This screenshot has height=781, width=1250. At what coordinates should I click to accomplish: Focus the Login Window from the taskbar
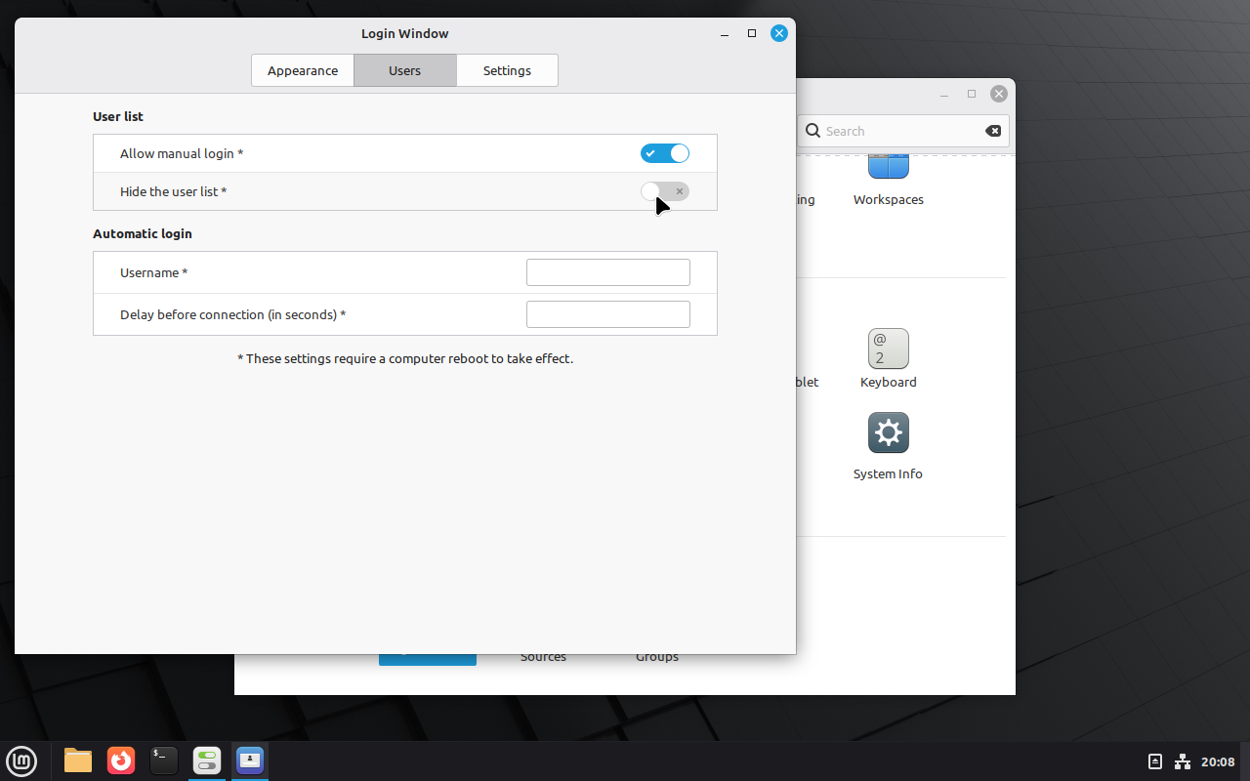pyautogui.click(x=250, y=760)
